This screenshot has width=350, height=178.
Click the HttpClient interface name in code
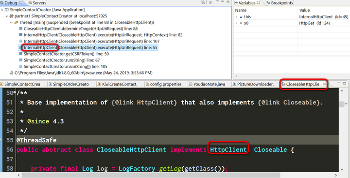[x=228, y=149]
